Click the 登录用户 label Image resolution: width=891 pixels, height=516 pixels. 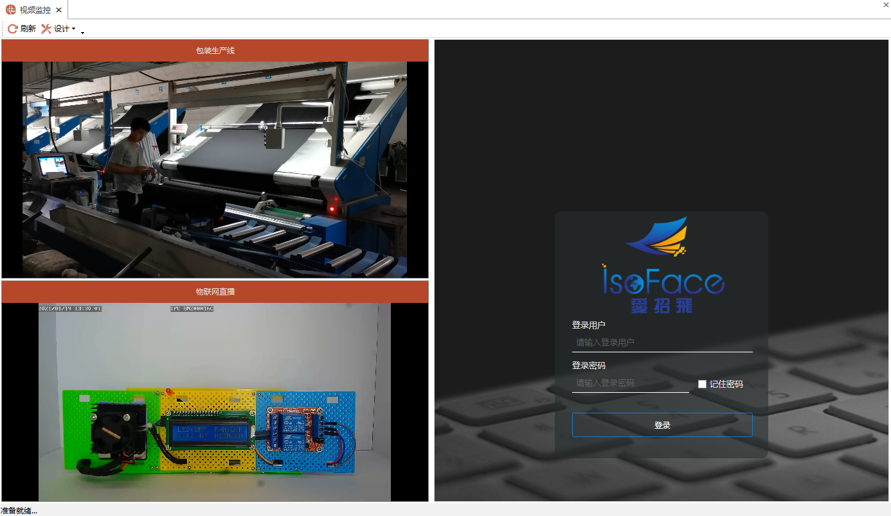tap(589, 325)
